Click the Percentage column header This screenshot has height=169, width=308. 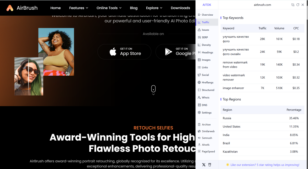(294, 110)
